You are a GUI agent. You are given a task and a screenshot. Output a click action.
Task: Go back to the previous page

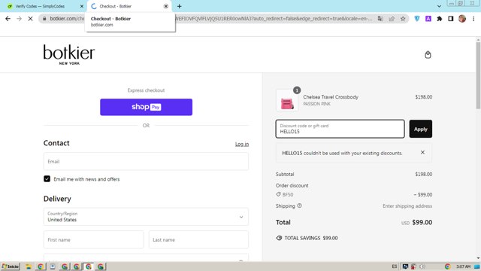click(x=8, y=19)
